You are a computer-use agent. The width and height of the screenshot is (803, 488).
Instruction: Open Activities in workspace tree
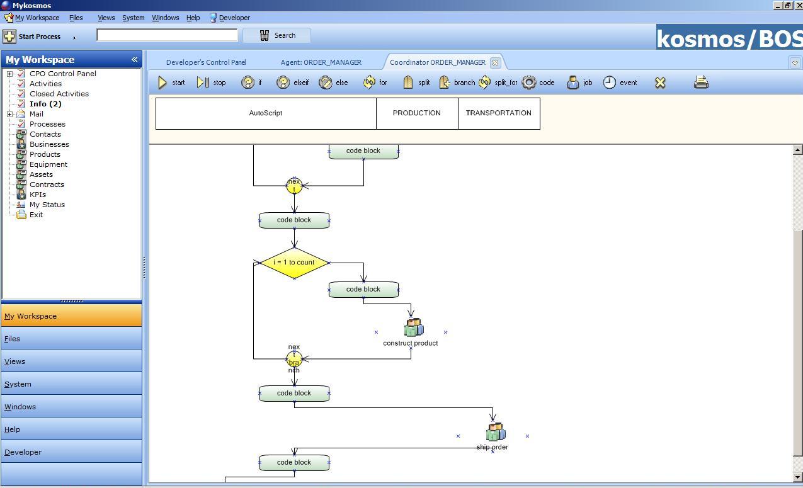click(45, 84)
